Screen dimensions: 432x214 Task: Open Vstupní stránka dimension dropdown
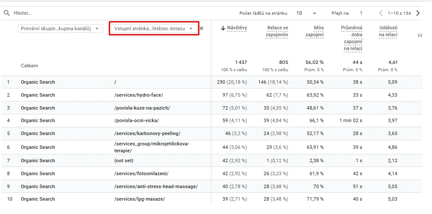tap(154, 28)
